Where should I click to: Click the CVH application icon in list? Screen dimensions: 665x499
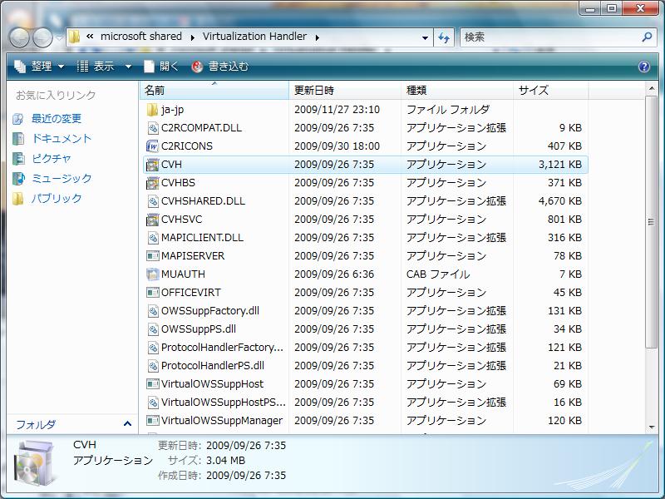152,165
